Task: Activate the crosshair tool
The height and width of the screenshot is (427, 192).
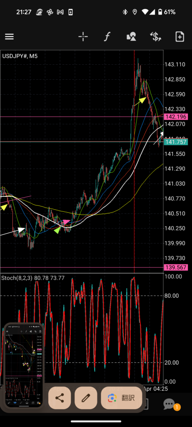Action: 83,37
